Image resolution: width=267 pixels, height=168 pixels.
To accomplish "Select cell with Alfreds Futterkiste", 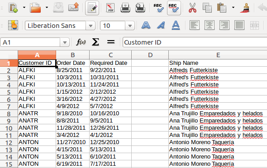I will pyautogui.click(x=218, y=70).
